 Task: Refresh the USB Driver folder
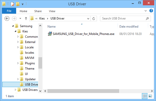(x=94, y=18)
